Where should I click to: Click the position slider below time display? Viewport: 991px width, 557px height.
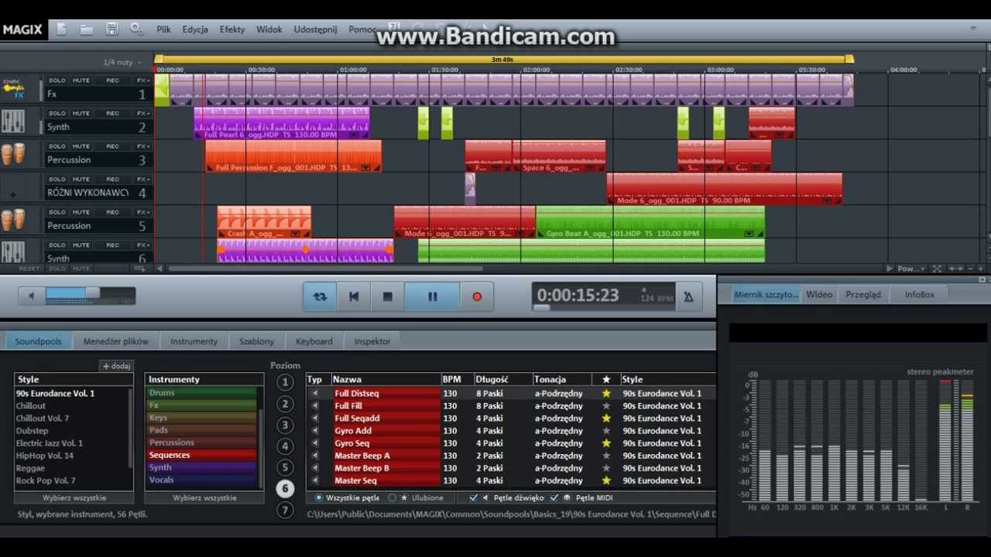coord(542,308)
